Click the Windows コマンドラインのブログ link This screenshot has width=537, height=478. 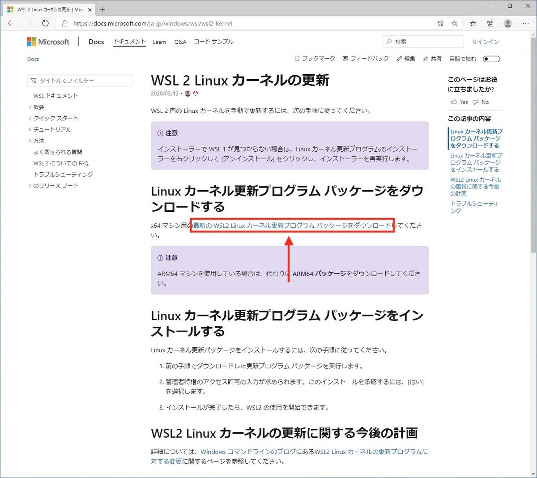pos(248,452)
